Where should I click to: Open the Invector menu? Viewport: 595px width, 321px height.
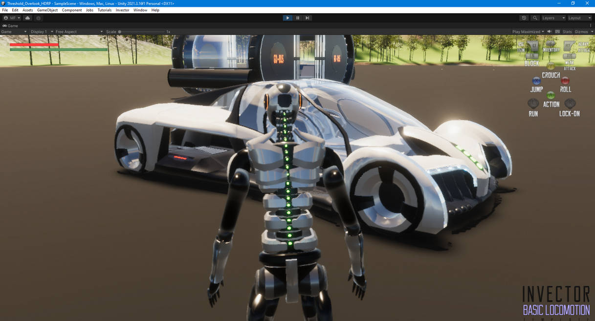coord(122,10)
